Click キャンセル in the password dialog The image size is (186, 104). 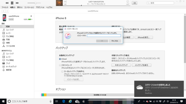(x=115, y=41)
